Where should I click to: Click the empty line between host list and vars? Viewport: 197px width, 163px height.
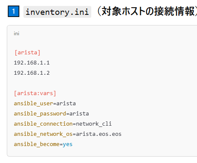click(x=99, y=83)
